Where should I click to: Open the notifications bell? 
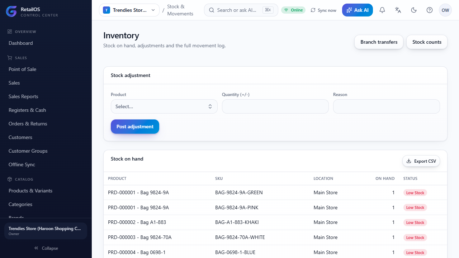click(x=382, y=10)
